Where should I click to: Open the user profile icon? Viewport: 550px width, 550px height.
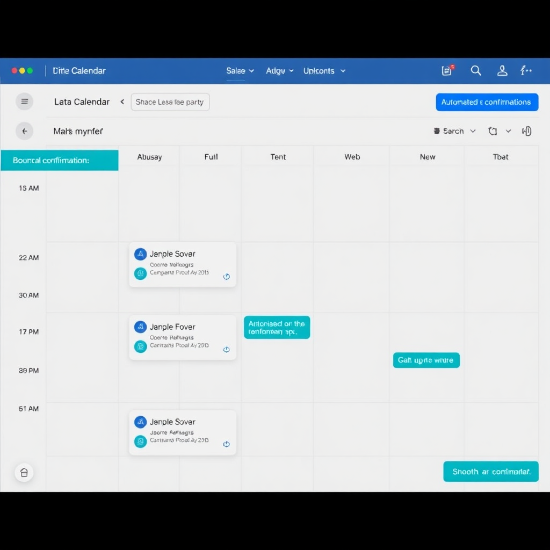click(502, 70)
